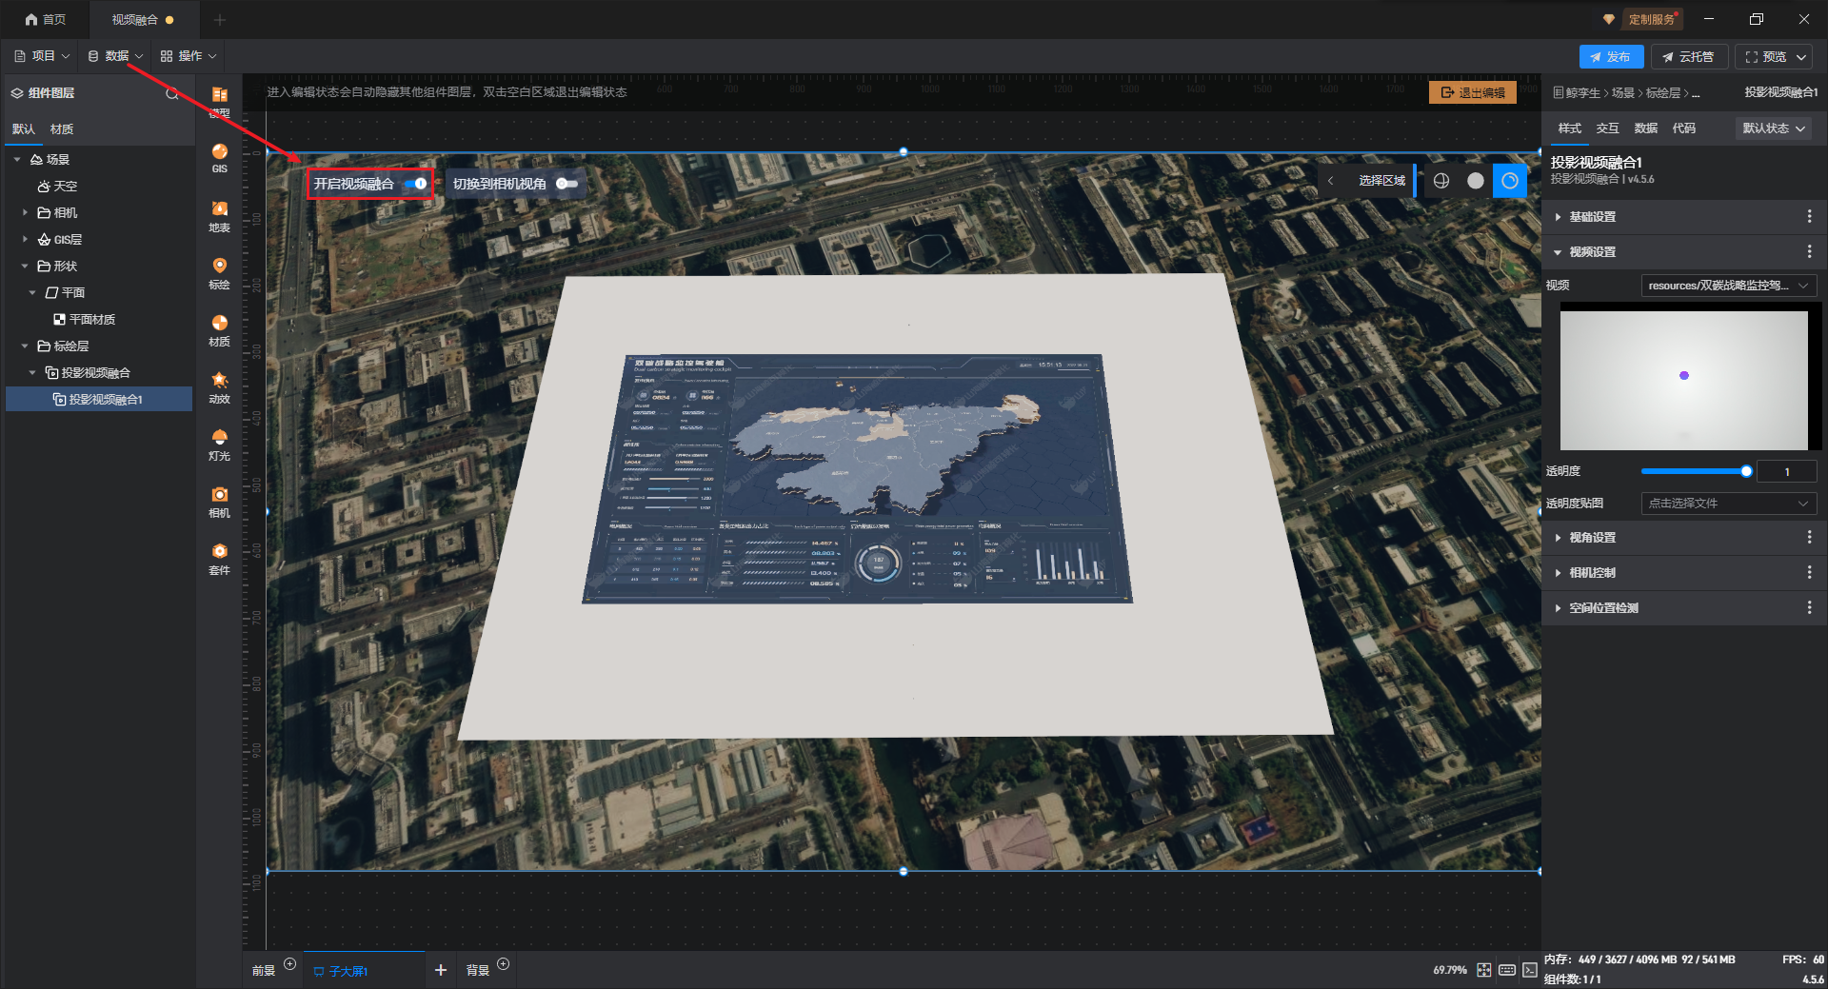Open the 相机控制 section options menu
The width and height of the screenshot is (1828, 989).
1809,573
